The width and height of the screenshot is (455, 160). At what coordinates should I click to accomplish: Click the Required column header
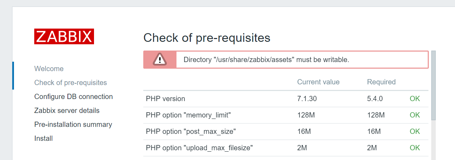point(381,82)
